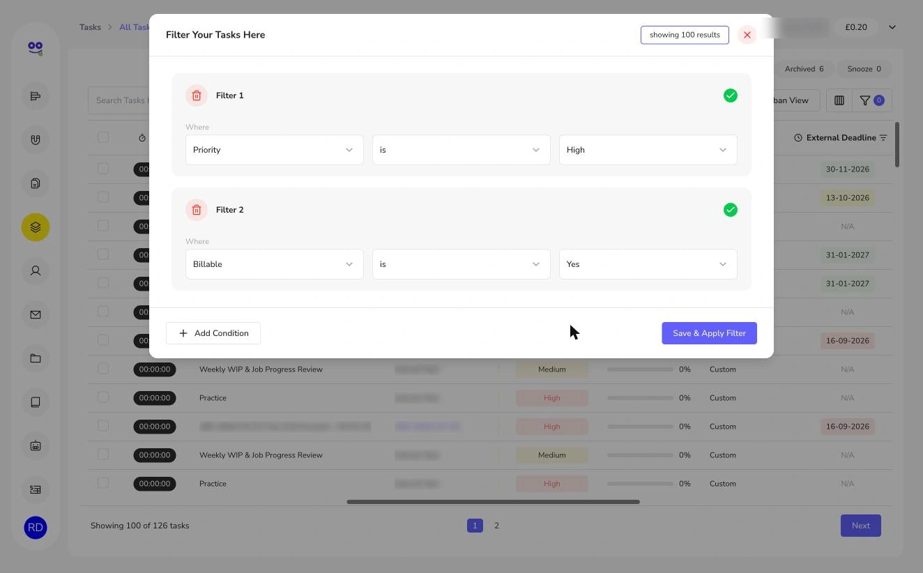Open the bottom list-settings sidebar icon
The height and width of the screenshot is (573, 923).
click(x=36, y=489)
